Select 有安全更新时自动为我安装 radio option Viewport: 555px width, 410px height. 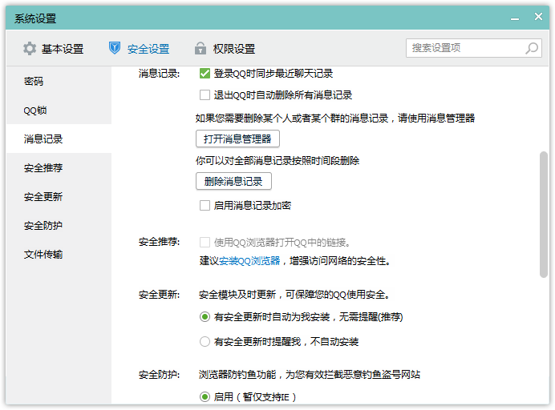(205, 316)
